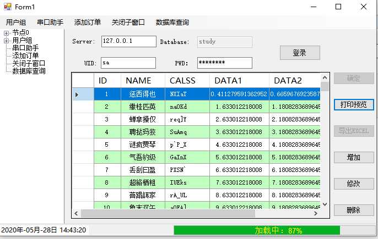Close the Form1 window
378x239 pixels.
[x=364, y=7]
